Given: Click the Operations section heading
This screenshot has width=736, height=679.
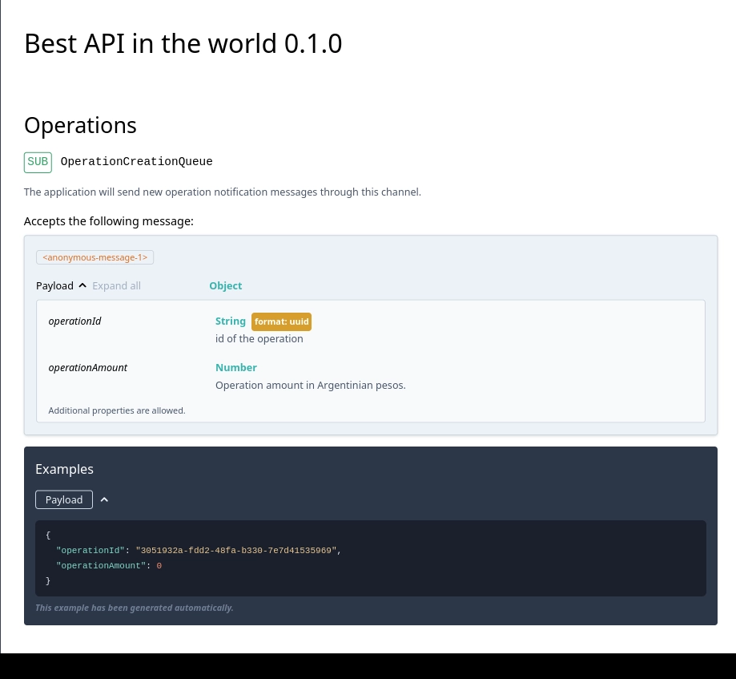Looking at the screenshot, I should point(80,125).
